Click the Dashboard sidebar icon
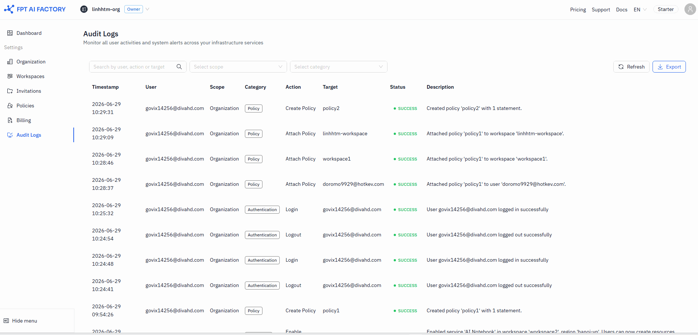This screenshot has height=335, width=698. (10, 33)
